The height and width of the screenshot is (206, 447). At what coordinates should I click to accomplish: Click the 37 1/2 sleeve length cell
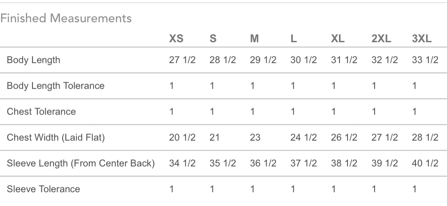pos(303,163)
